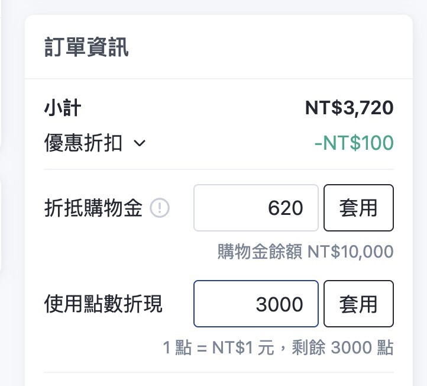Viewport: 427px width, 386px height.
Task: Click the 優惠折扣 label to toggle details
Action: pos(83,143)
